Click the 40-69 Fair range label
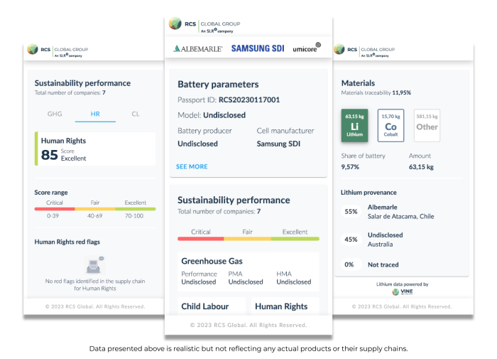497x359 pixels. pyautogui.click(x=94, y=216)
